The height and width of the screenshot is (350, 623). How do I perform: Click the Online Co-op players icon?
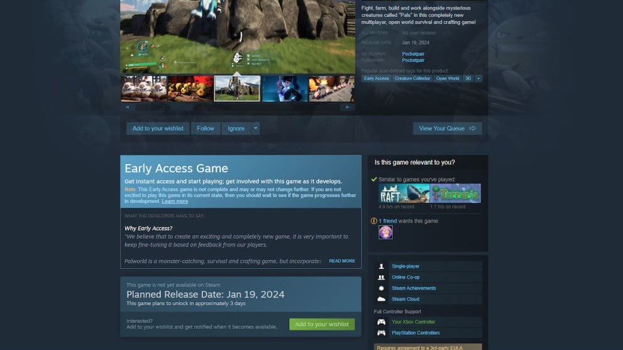(x=381, y=277)
